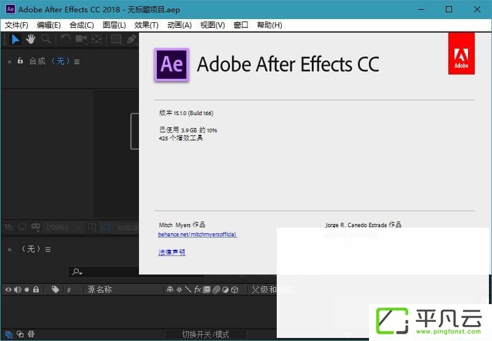Screen dimensions: 492x341
Task: Click the solo dot column icon
Action: [26, 289]
